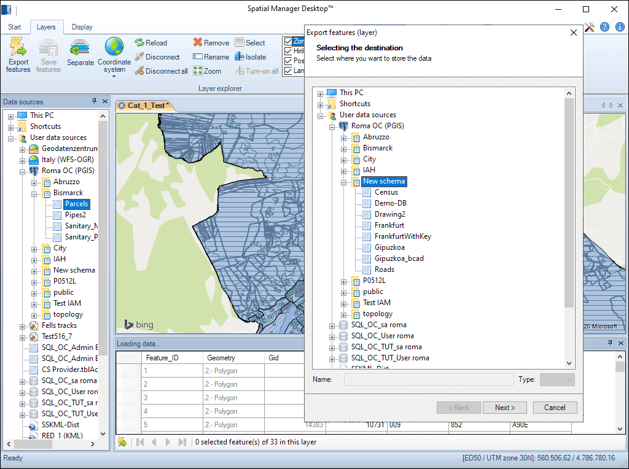Click Disconnect in the Layer explorer group
The image size is (629, 469).
pyautogui.click(x=157, y=57)
